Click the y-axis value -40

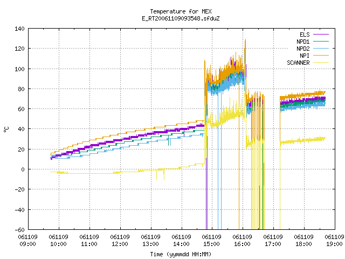pyautogui.click(x=19, y=210)
